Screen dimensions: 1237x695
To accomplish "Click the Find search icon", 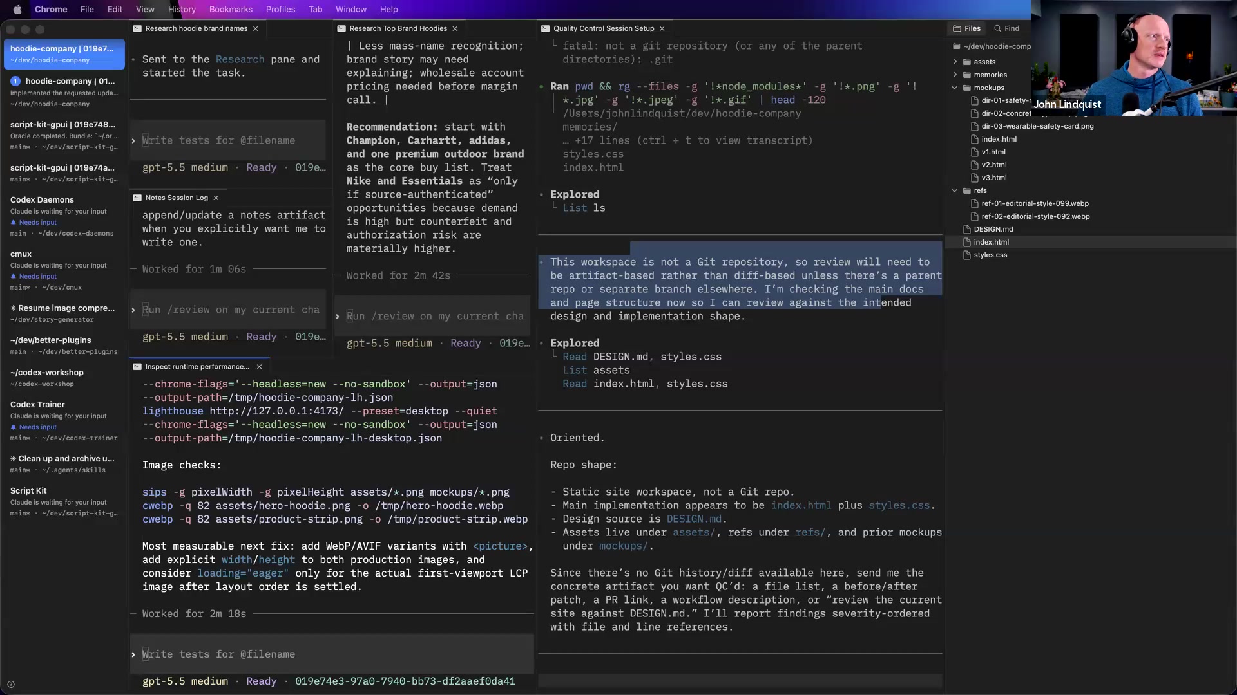I will click(997, 28).
